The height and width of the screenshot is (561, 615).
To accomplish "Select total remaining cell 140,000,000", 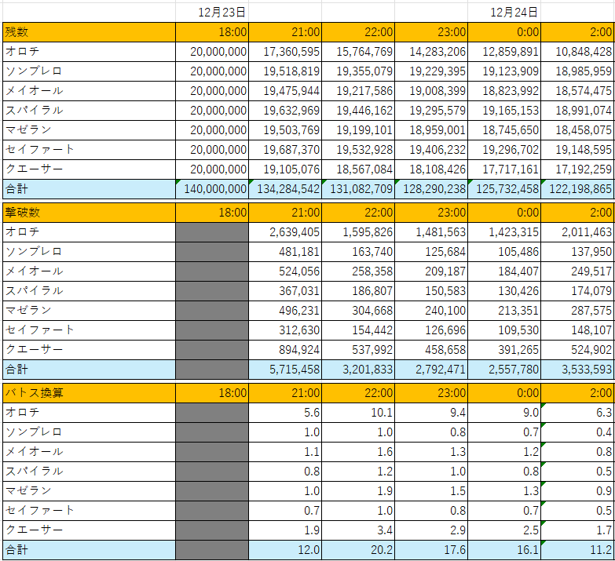I will (212, 189).
